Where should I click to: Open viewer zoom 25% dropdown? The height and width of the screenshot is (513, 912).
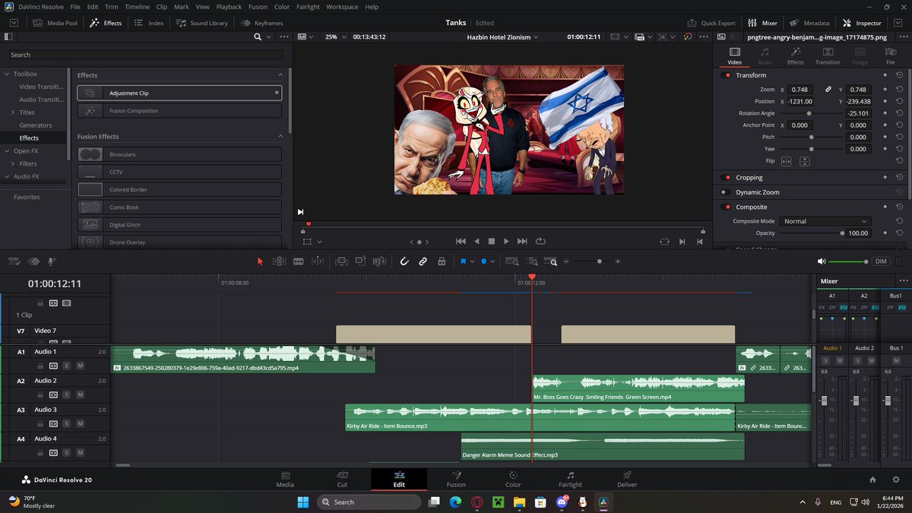pos(334,36)
